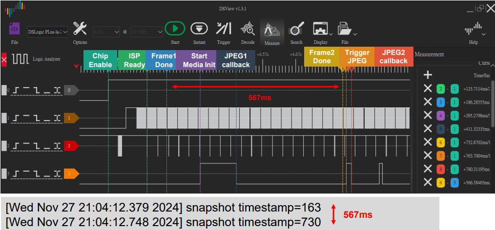Open the purple File menu at left

pyautogui.click(x=15, y=30)
